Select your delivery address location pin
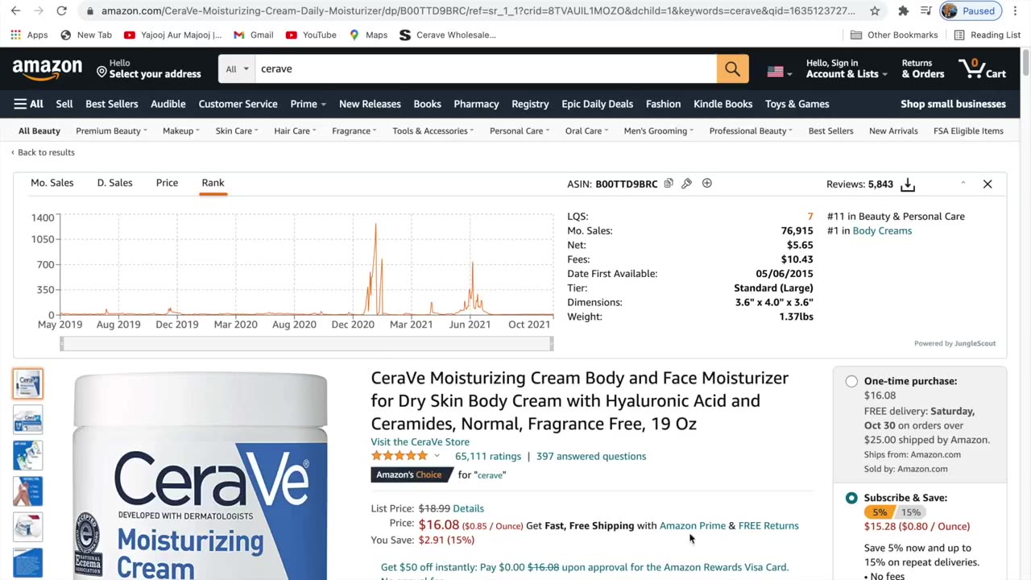 point(101,72)
